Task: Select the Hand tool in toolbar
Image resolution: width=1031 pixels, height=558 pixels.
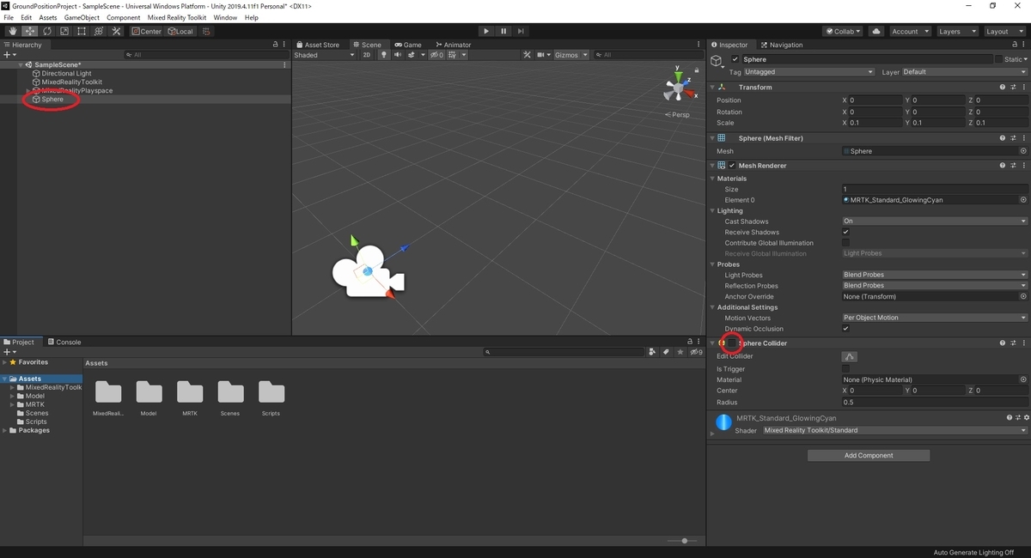Action: [13, 31]
